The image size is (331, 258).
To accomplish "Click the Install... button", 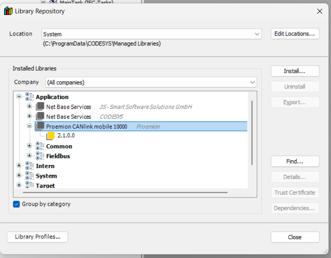I will pyautogui.click(x=294, y=71).
